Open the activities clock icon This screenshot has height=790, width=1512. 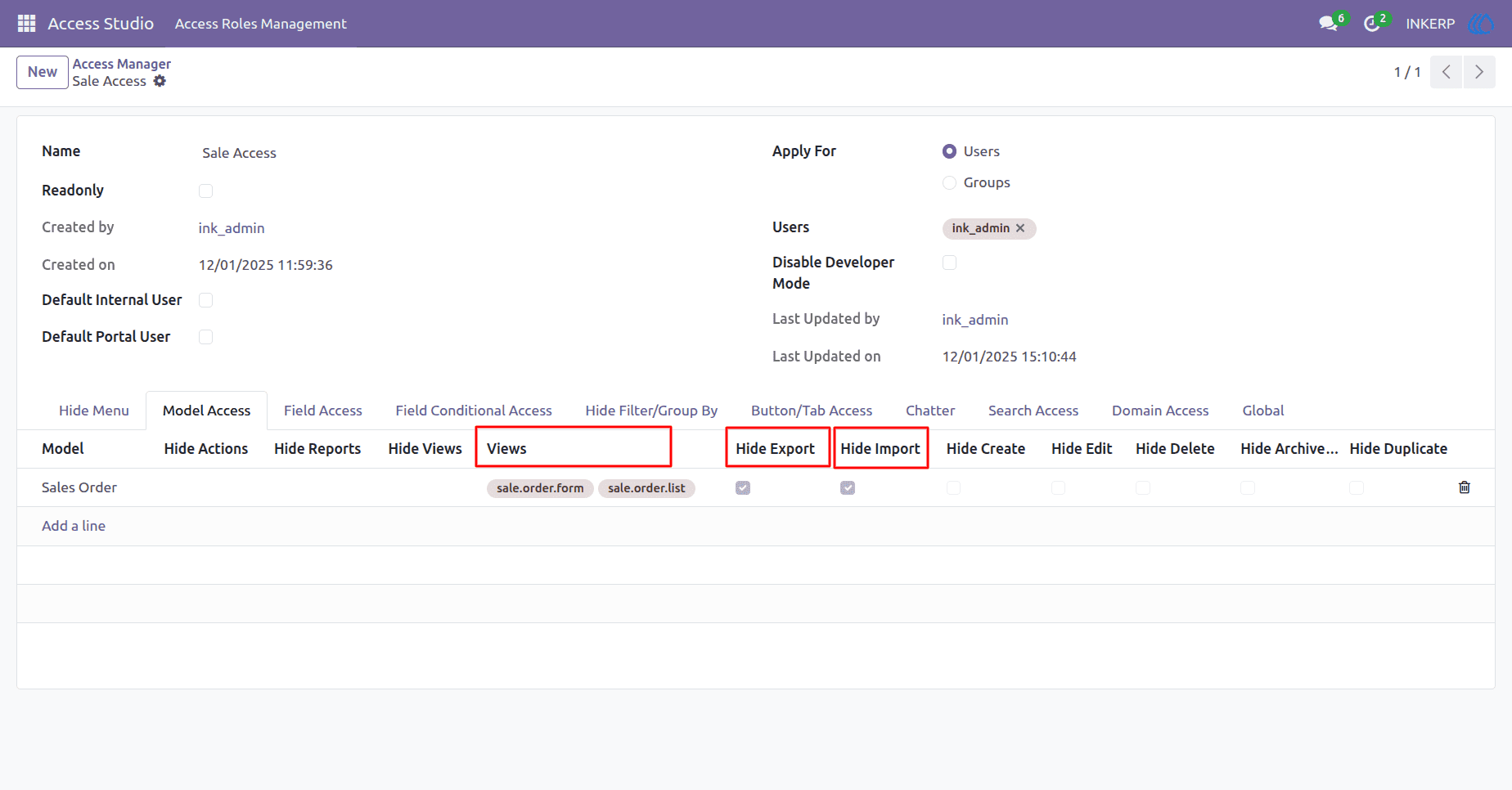[1372, 24]
